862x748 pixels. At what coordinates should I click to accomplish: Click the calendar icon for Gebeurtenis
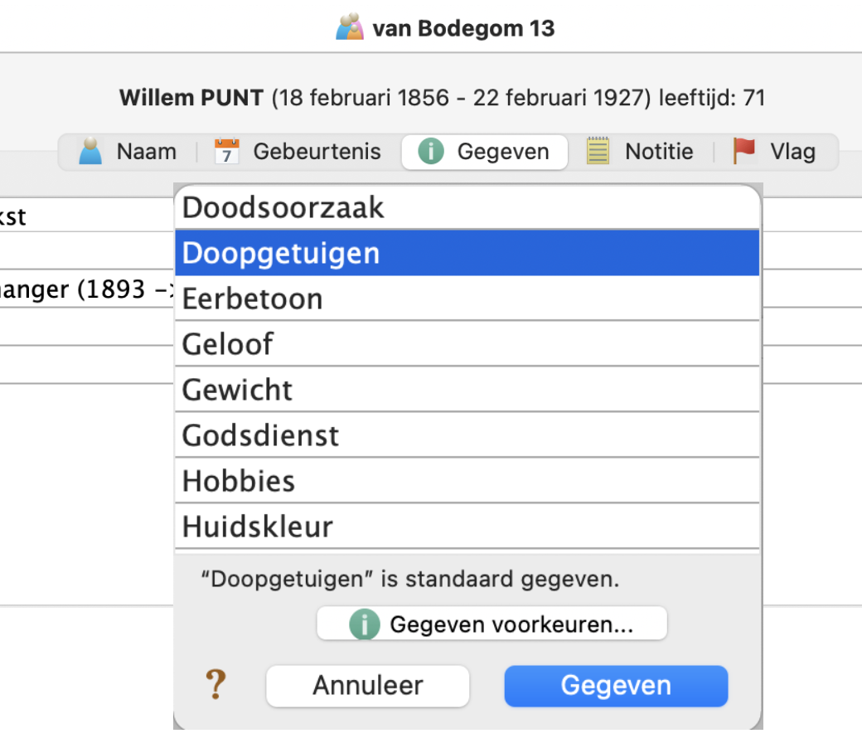pyautogui.click(x=226, y=152)
